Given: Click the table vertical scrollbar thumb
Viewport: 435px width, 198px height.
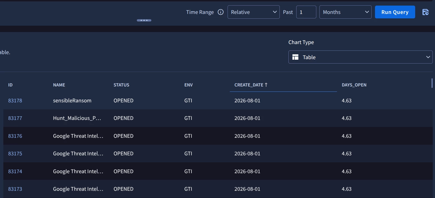Looking at the screenshot, I should tap(432, 83).
